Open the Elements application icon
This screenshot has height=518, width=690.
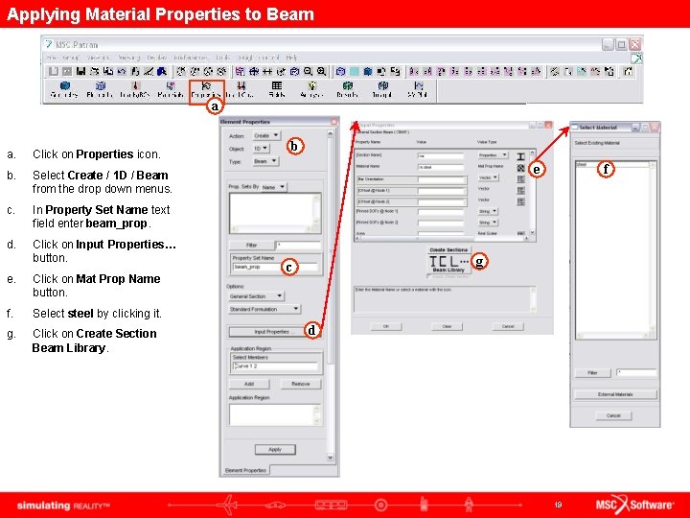[100, 89]
